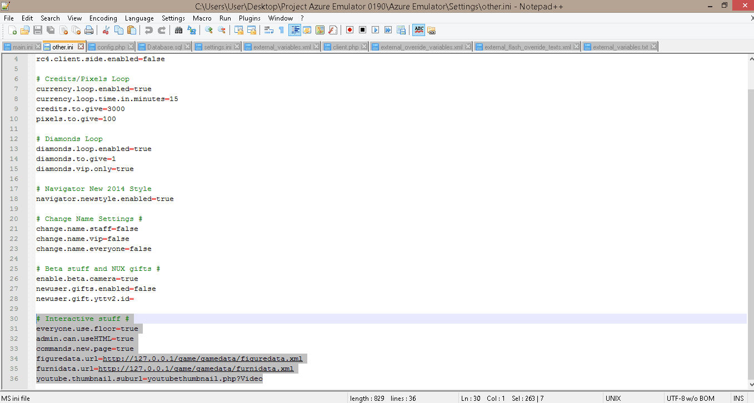Save the file with the floppy disk icon
The width and height of the screenshot is (754, 403).
pyautogui.click(x=38, y=30)
